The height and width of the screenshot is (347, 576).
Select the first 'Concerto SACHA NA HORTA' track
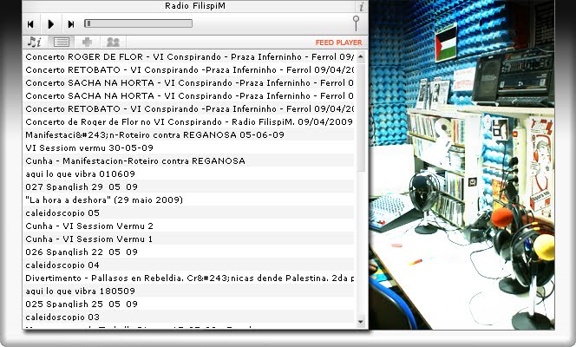click(x=189, y=83)
